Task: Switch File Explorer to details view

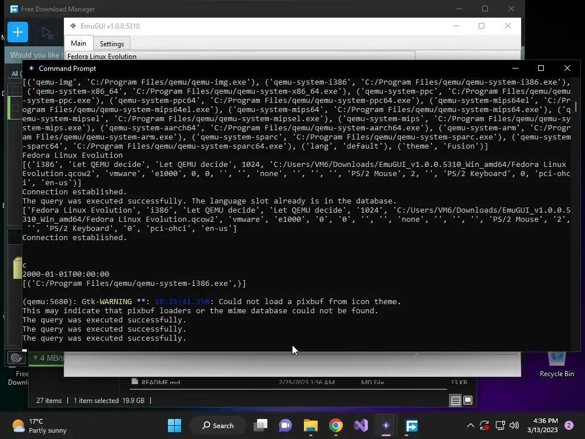Action: click(455, 401)
